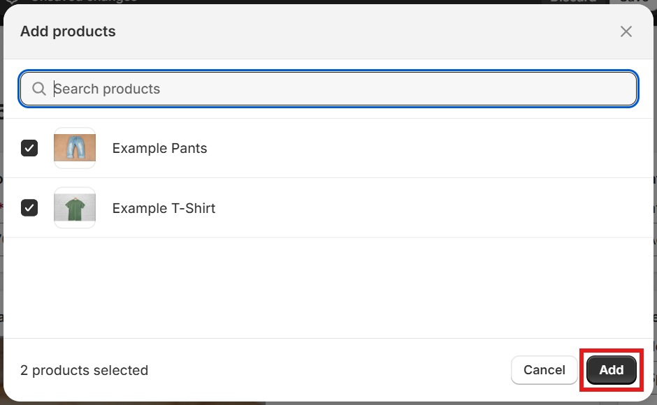This screenshot has width=657, height=405.
Task: Click the Save button behind the dialog
Action: pos(633,1)
